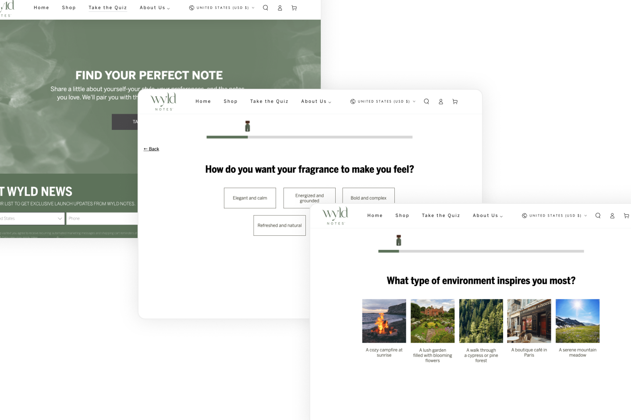Select Take the Quiz in the back window nav
The height and width of the screenshot is (420, 631).
coord(108,8)
